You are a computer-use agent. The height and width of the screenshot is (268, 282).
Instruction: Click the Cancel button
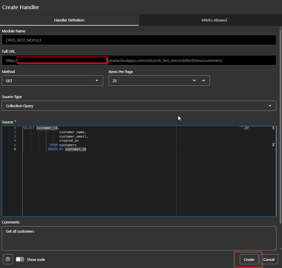[x=269, y=259]
